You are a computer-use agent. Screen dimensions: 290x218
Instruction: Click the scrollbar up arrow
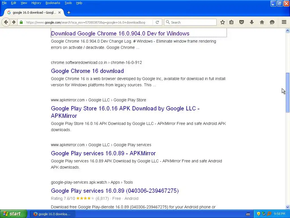[x=288, y=31]
